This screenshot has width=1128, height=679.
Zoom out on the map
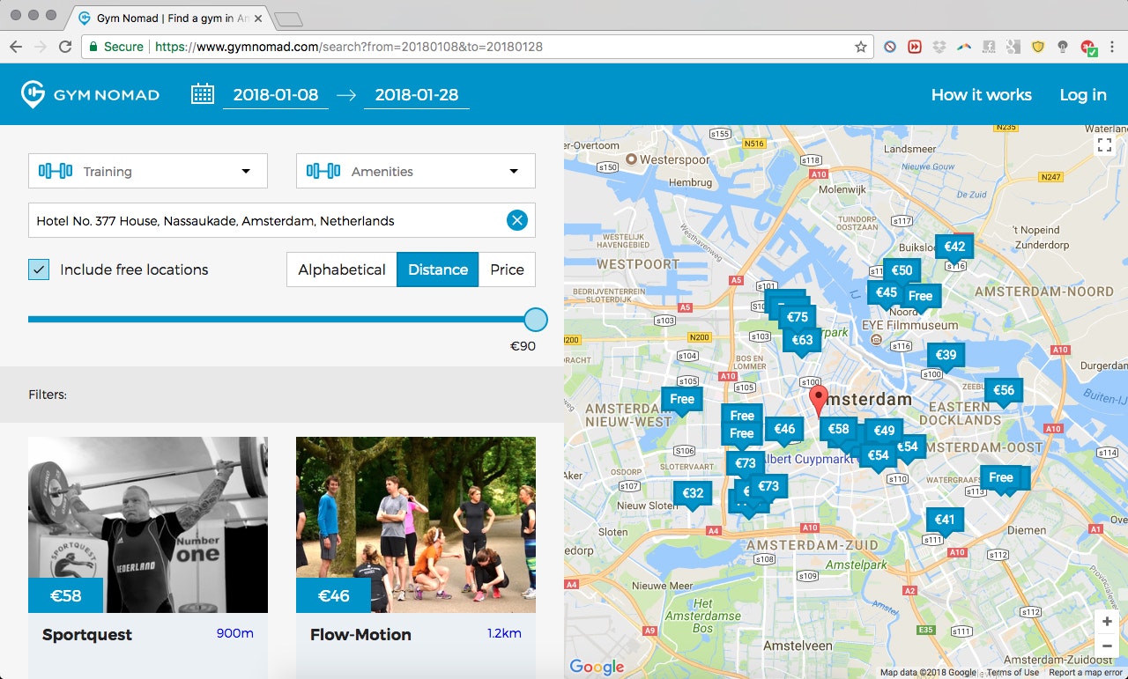[x=1107, y=646]
